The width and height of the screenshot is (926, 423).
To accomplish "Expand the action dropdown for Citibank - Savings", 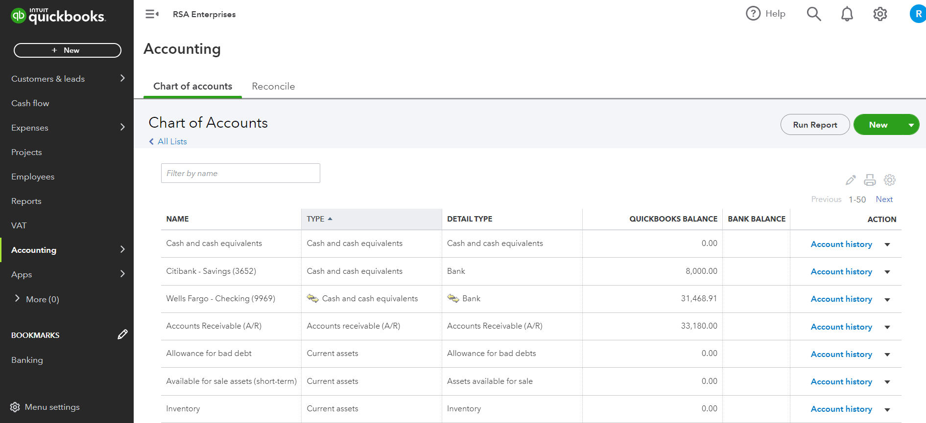I will pos(887,272).
